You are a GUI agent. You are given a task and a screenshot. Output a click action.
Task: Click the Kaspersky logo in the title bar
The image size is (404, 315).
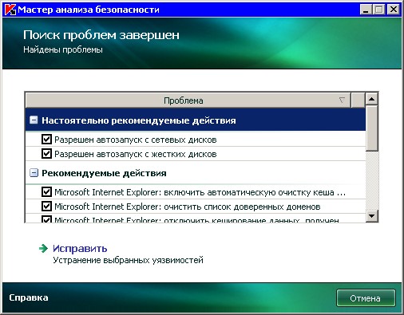pos(10,10)
